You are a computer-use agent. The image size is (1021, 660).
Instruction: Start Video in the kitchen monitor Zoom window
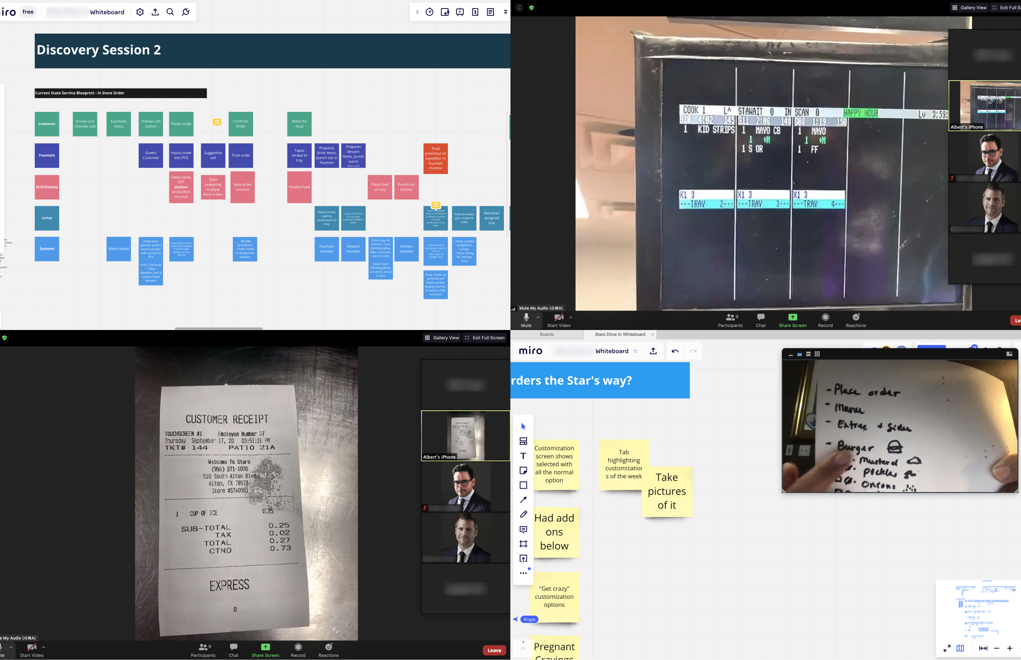pos(559,320)
